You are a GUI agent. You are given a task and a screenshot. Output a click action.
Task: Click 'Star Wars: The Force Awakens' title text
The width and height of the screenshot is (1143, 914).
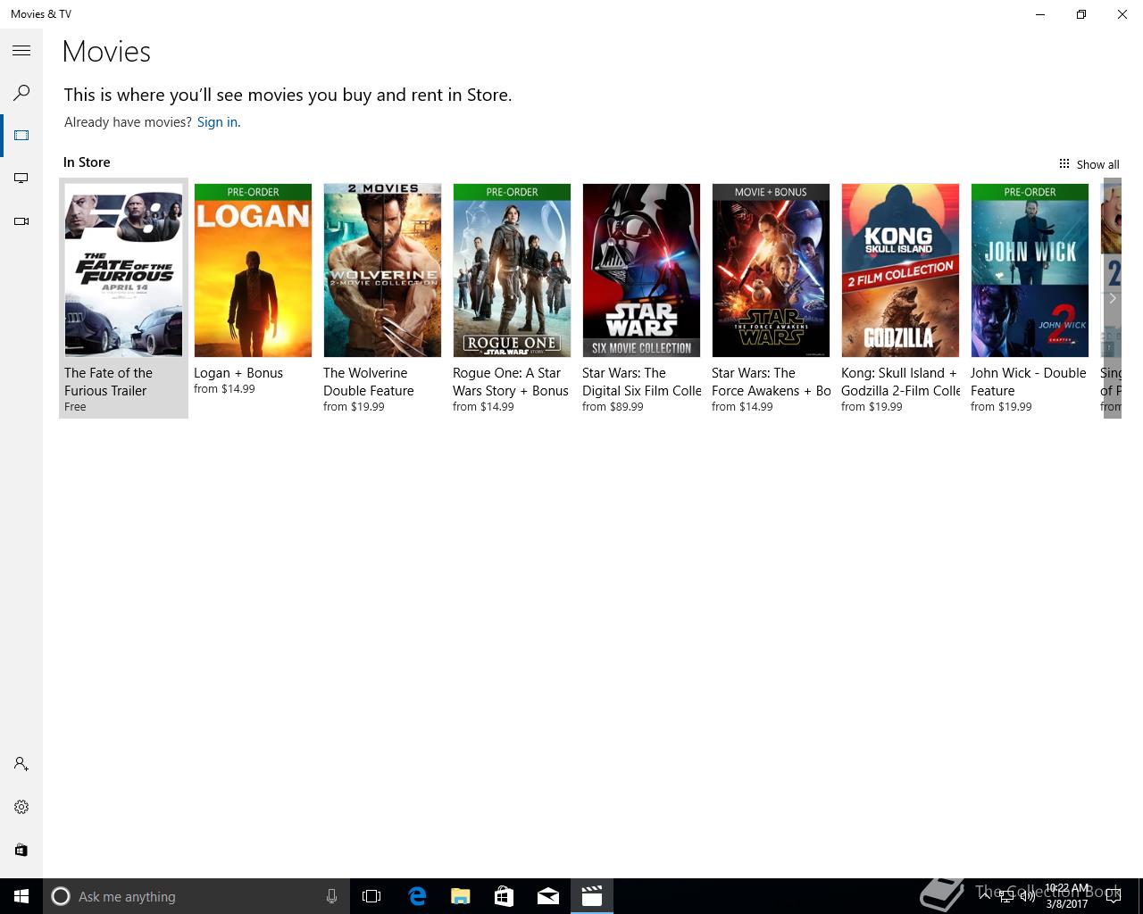pos(772,382)
